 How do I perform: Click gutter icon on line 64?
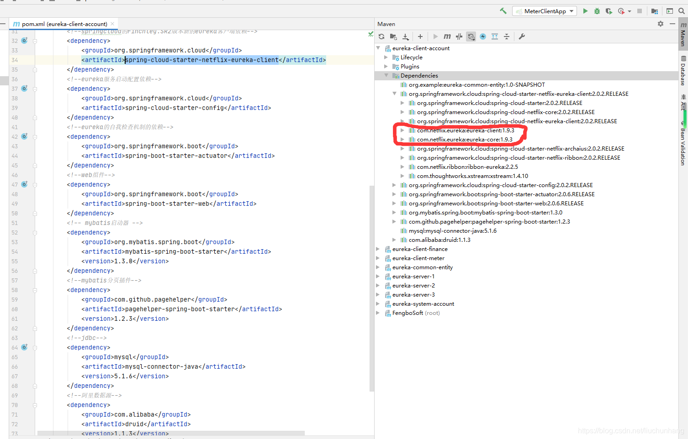click(25, 347)
